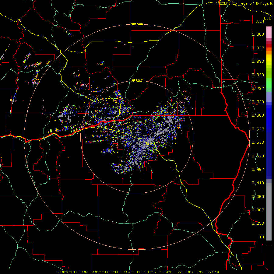Select the 0.360 value on the scale

(258, 197)
